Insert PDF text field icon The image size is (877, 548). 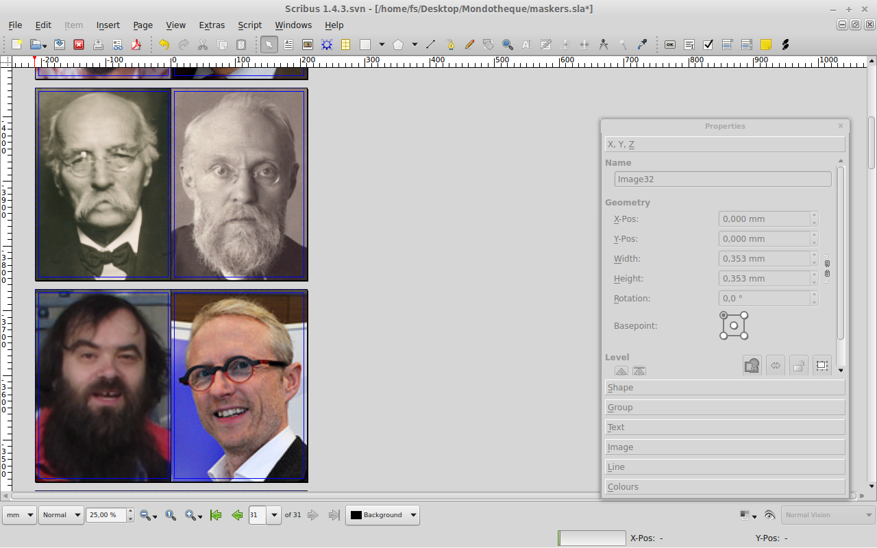pyautogui.click(x=689, y=45)
